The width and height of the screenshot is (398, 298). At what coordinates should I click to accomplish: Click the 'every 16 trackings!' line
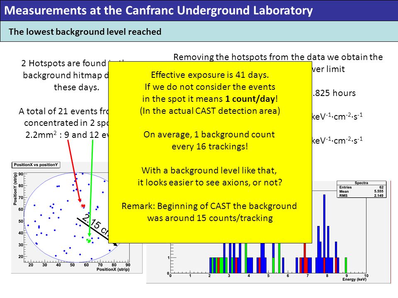(210, 146)
